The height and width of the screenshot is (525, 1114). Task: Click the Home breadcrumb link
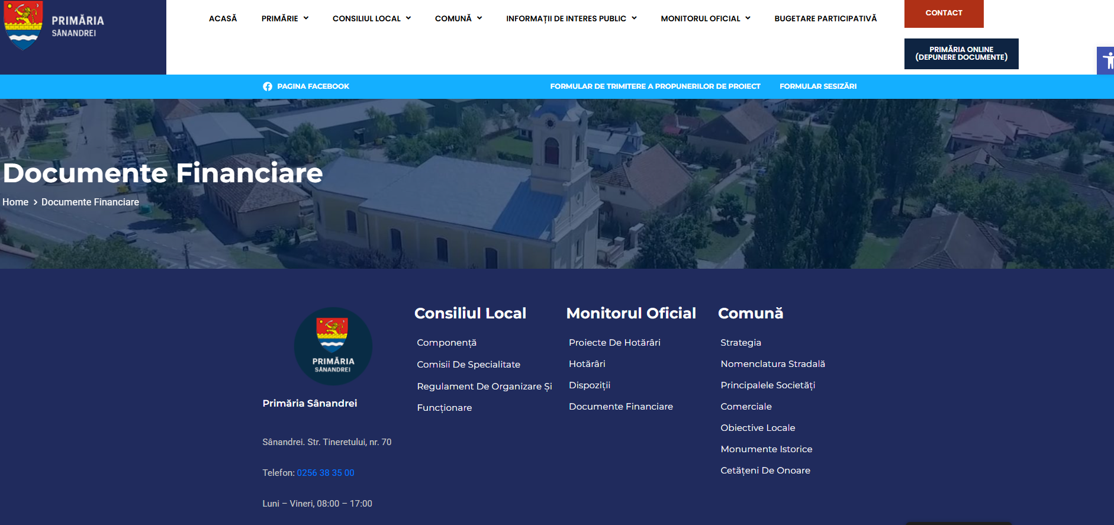[15, 202]
